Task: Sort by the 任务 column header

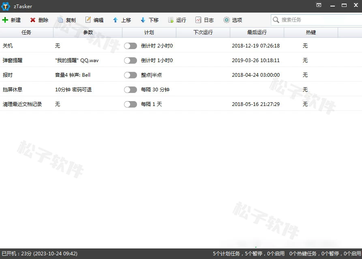Action: (x=26, y=32)
